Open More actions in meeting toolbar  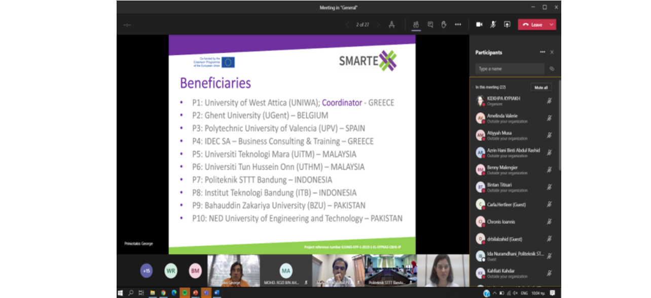pos(458,24)
